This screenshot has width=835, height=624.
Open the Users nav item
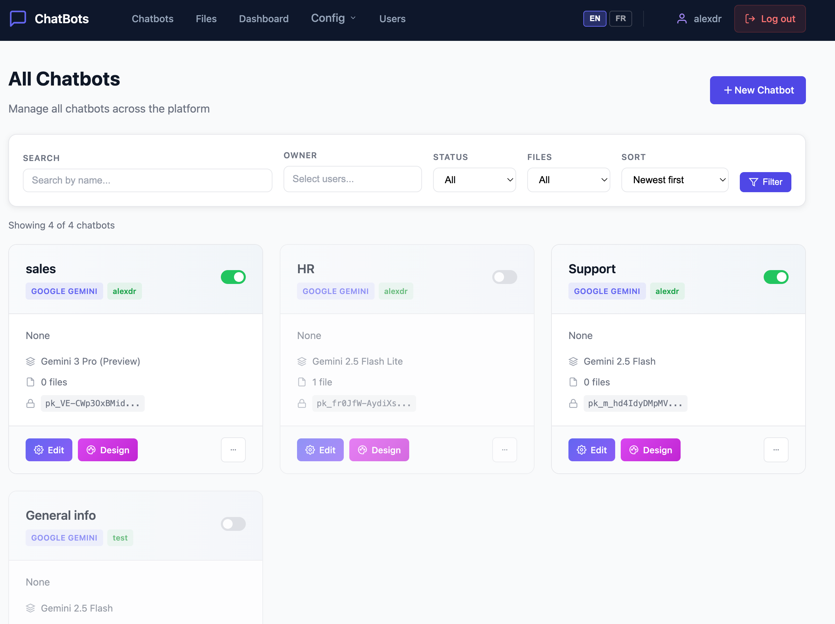click(x=392, y=18)
